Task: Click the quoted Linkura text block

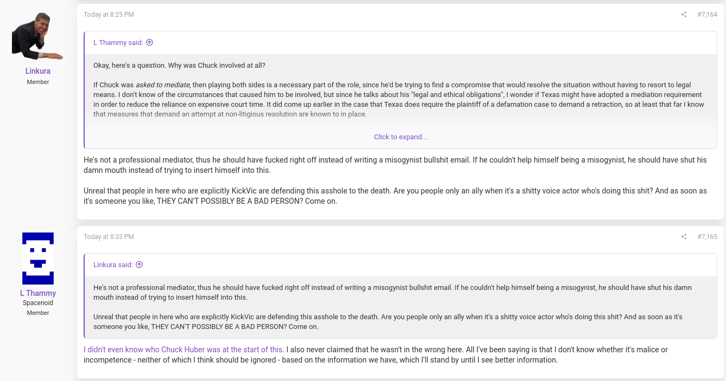Action: pyautogui.click(x=401, y=307)
